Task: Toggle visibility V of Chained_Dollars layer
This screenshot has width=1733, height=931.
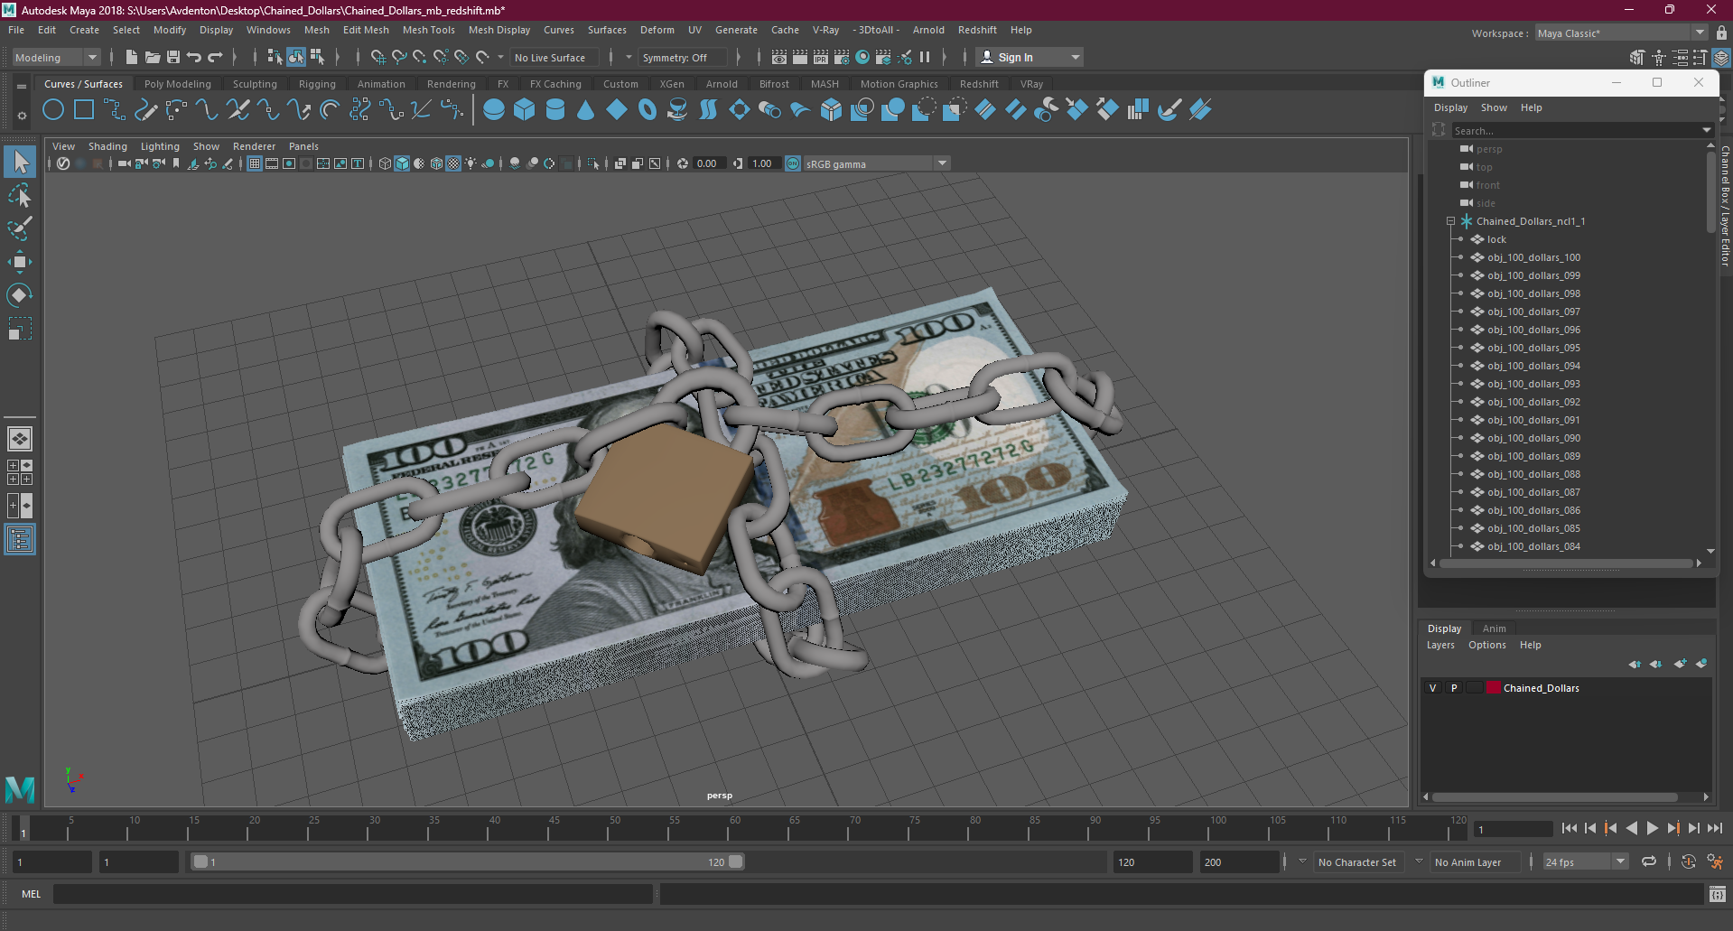Action: tap(1433, 688)
